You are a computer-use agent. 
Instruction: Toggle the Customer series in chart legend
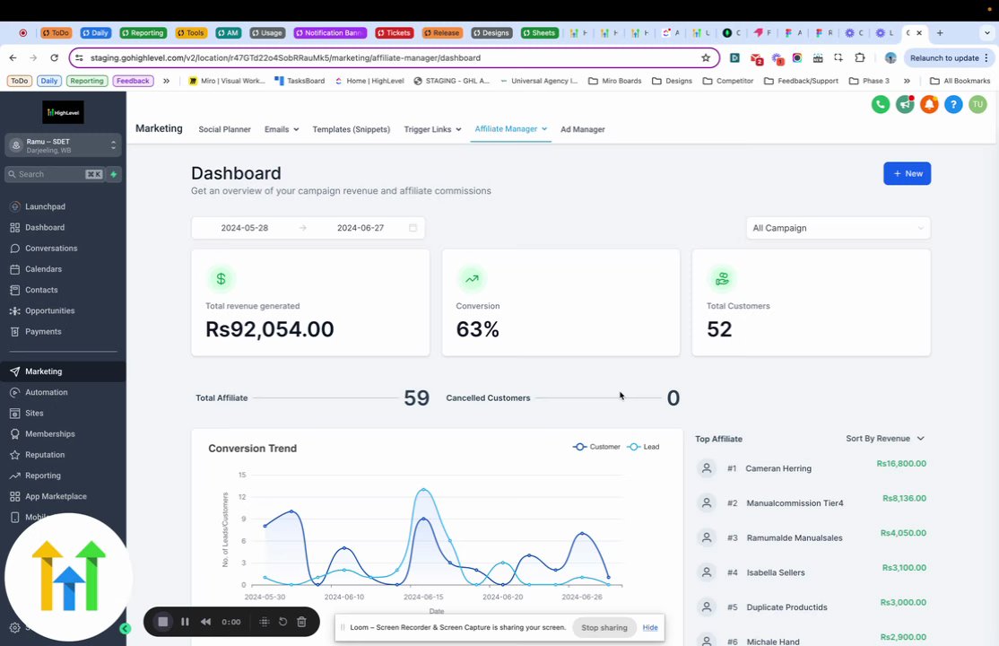[x=596, y=447]
